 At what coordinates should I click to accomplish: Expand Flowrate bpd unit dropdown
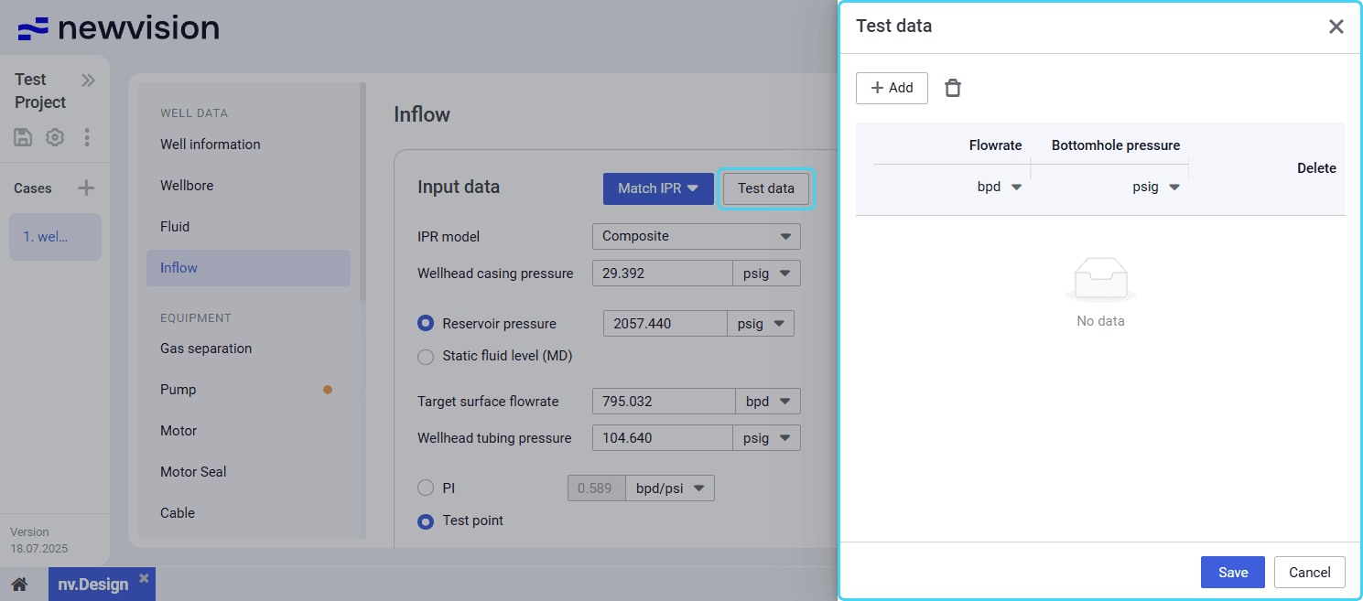(x=999, y=187)
